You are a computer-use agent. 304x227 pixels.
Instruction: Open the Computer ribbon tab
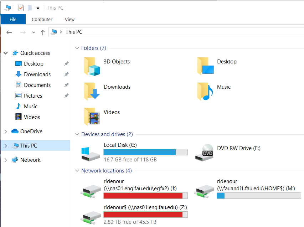(42, 19)
